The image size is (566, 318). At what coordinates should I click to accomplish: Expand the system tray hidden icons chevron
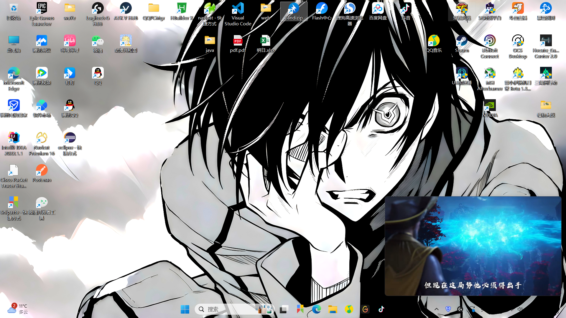437,309
